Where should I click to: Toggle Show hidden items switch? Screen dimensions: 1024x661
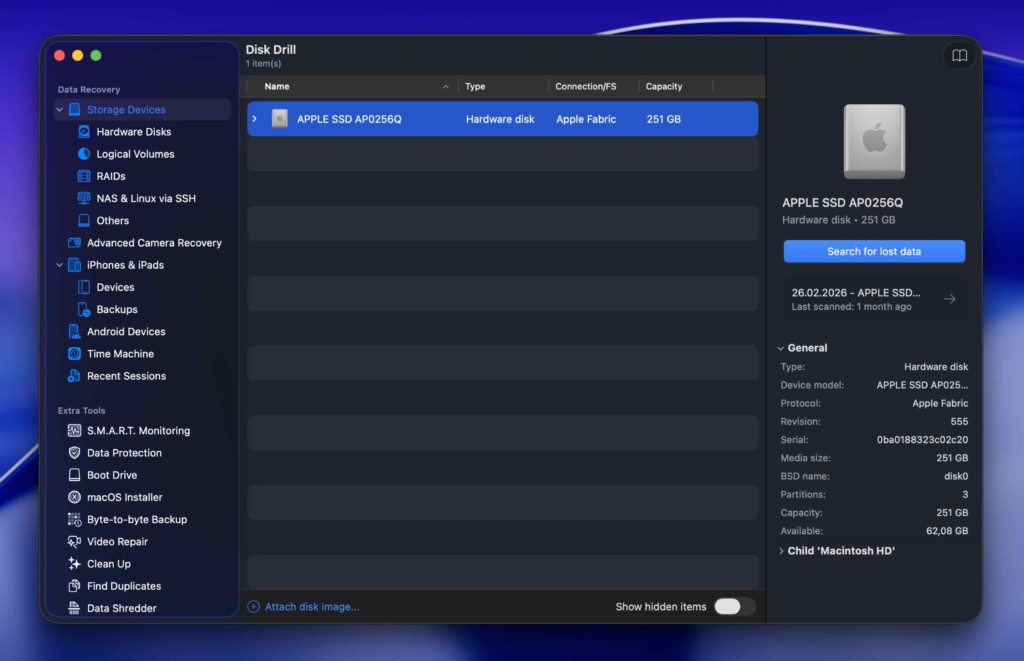735,606
